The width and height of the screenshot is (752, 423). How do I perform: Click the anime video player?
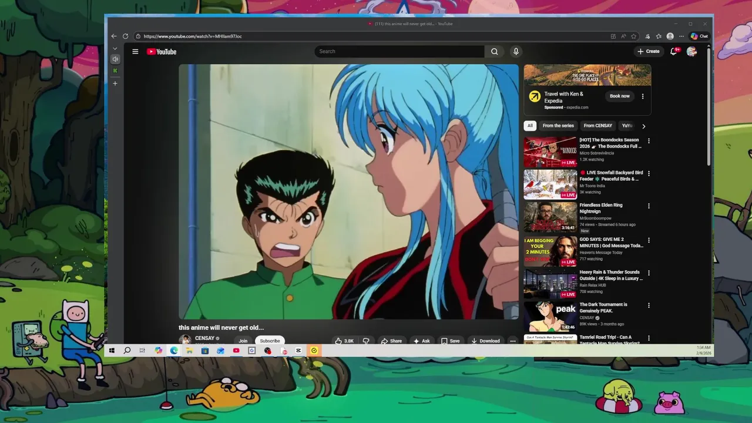point(348,192)
